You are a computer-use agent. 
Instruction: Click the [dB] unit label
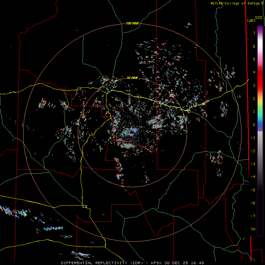[x=251, y=20]
